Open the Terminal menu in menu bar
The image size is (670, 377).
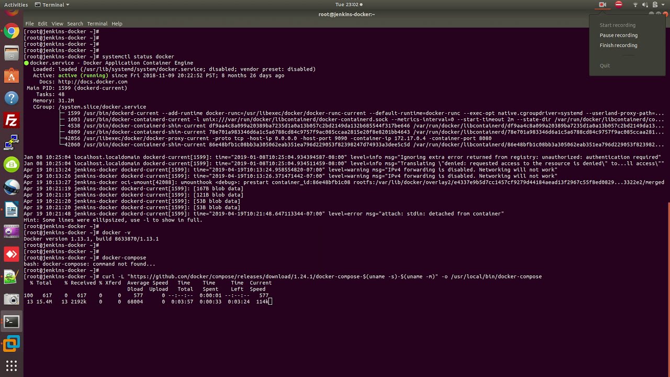coord(97,24)
